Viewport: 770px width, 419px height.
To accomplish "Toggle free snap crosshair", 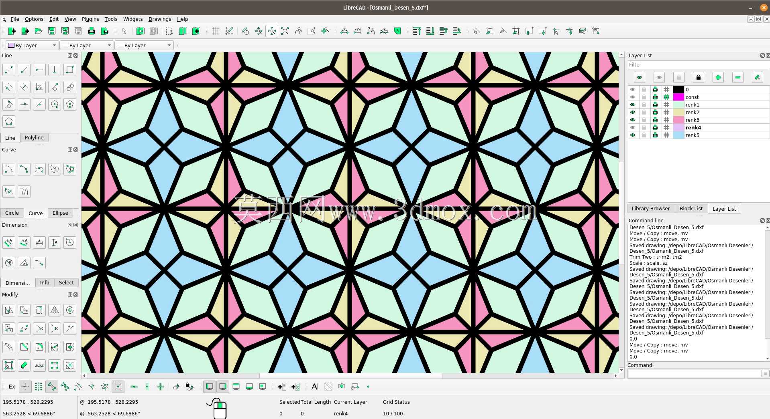I will click(x=25, y=387).
